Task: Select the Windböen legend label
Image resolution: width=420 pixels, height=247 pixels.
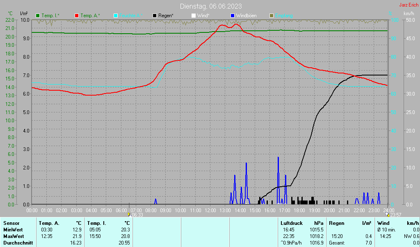Action: coord(247,16)
